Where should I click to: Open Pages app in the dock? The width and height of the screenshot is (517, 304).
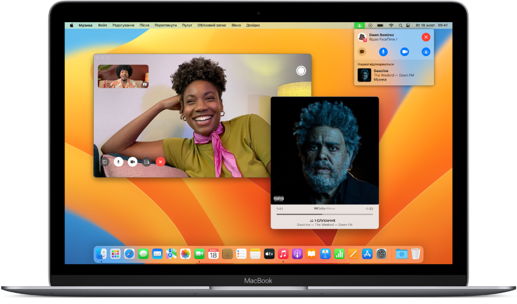point(353,254)
